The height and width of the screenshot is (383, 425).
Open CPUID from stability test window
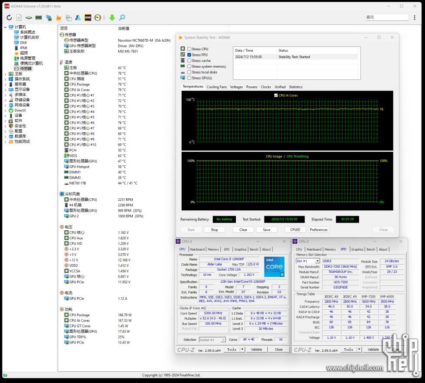(295, 229)
